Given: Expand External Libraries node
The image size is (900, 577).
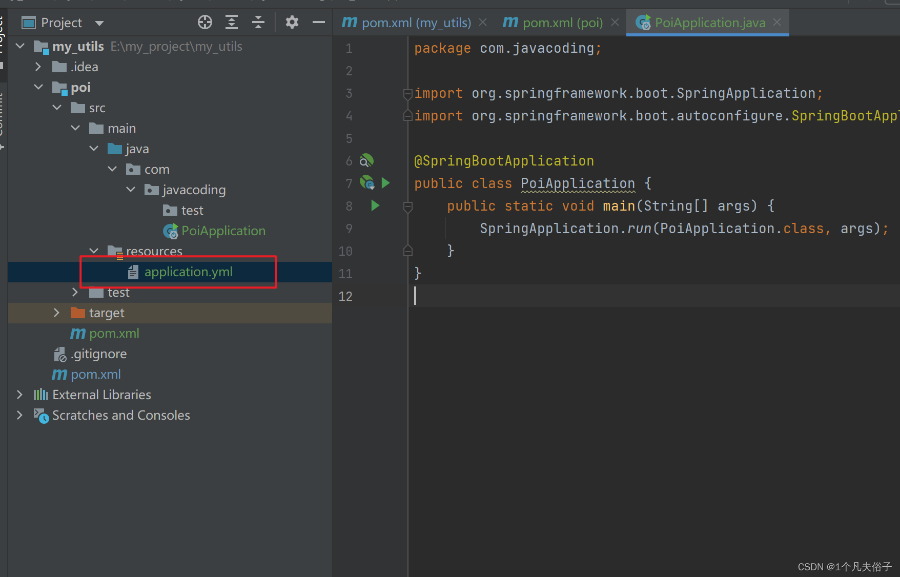Looking at the screenshot, I should tap(20, 395).
